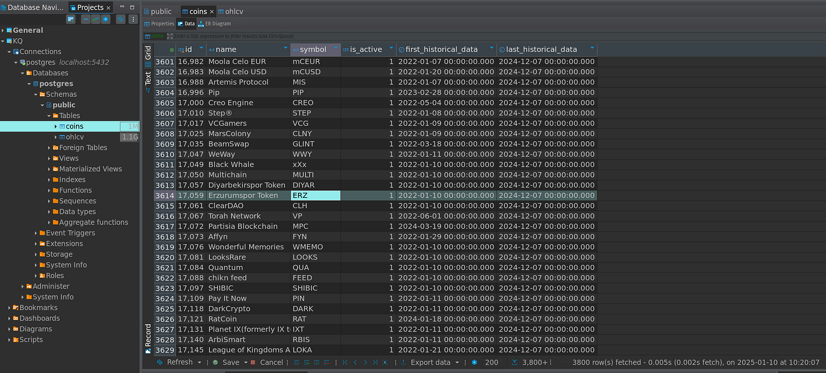Open name column filter dropdown arrow
This screenshot has height=373, width=826.
pyautogui.click(x=285, y=49)
